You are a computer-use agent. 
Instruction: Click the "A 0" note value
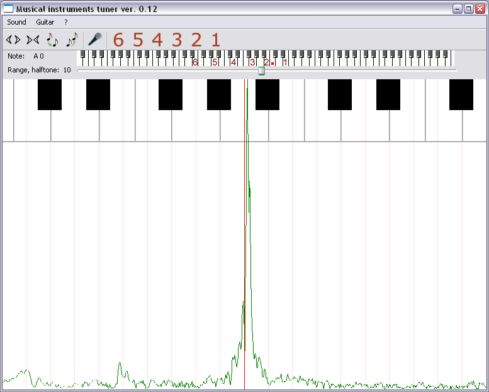click(x=38, y=56)
